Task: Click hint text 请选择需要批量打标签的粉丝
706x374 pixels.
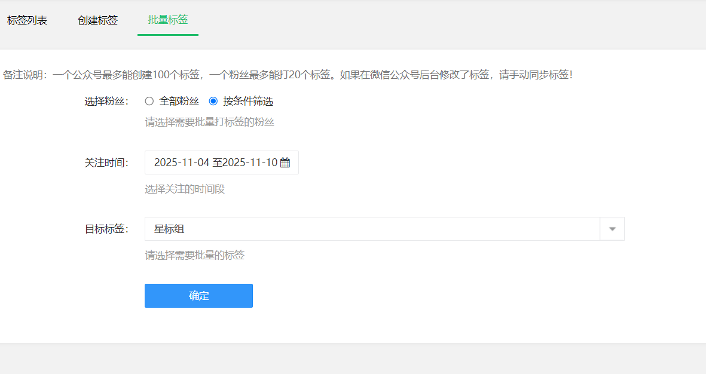Action: pyautogui.click(x=209, y=122)
